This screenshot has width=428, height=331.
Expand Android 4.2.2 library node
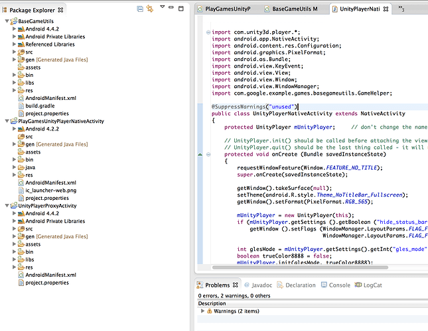(x=14, y=128)
